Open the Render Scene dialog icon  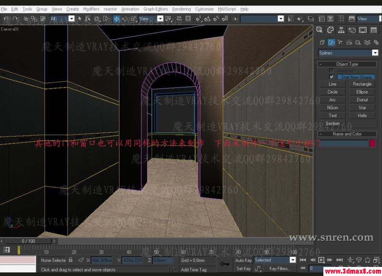click(351, 19)
